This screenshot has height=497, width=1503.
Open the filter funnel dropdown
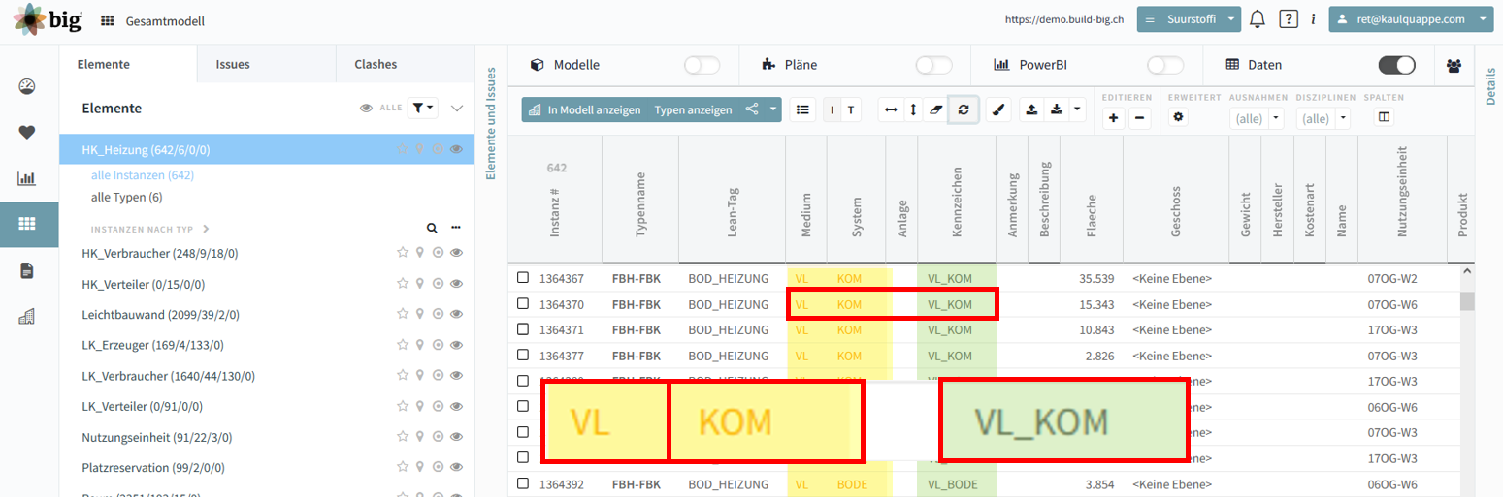pos(423,108)
